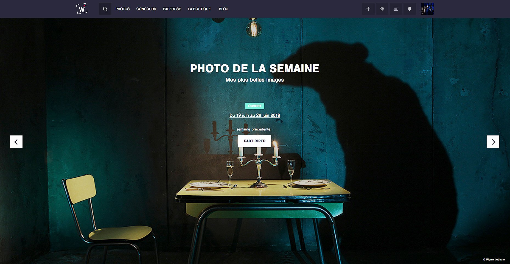Open the PHOTOS menu
510x264 pixels.
coord(122,9)
